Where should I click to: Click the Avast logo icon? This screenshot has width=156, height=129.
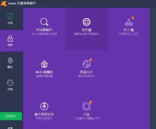pos(4,3)
